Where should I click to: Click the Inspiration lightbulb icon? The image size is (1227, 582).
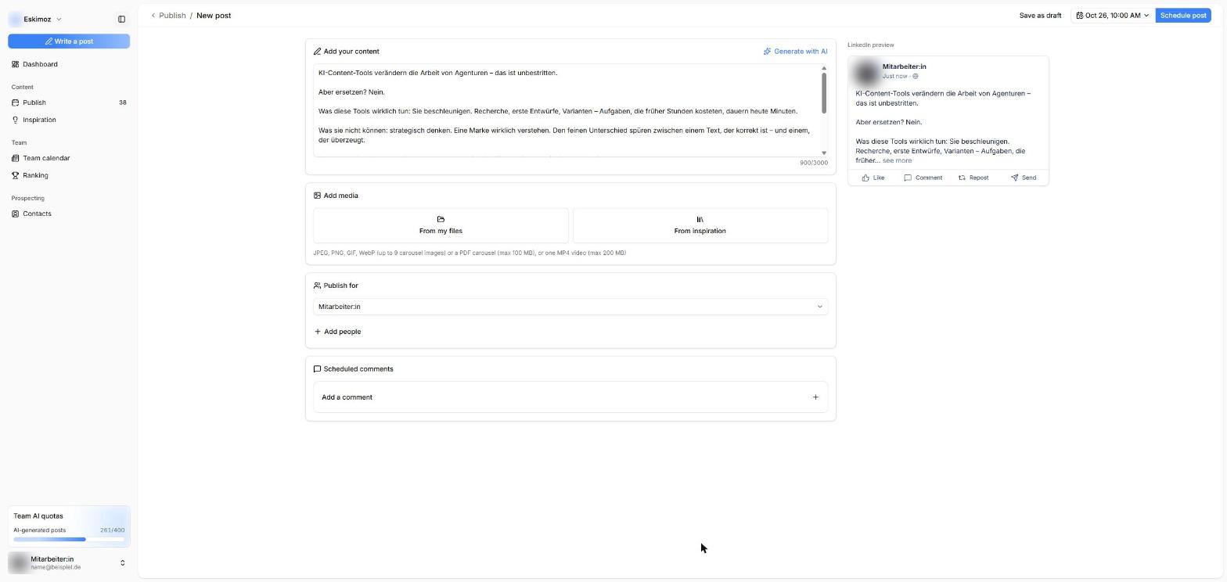point(16,120)
